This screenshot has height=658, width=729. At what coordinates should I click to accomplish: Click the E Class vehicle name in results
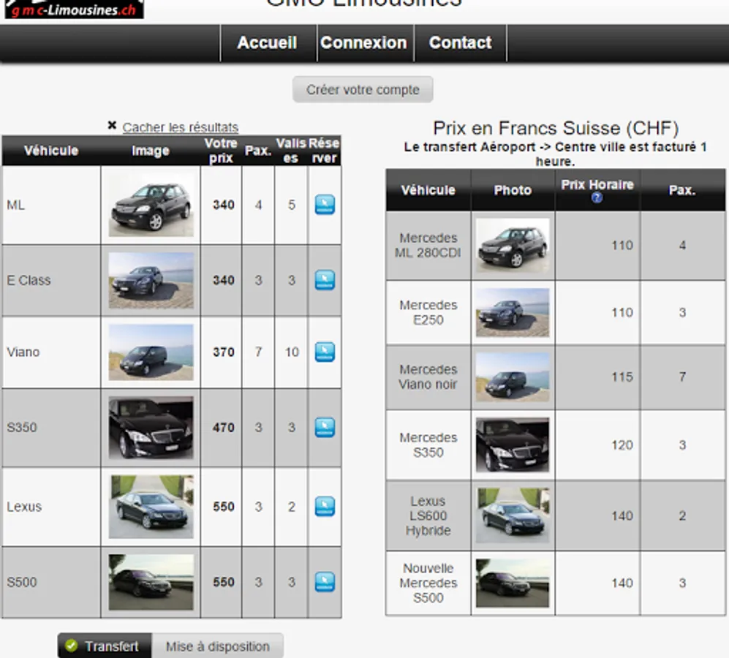(29, 281)
